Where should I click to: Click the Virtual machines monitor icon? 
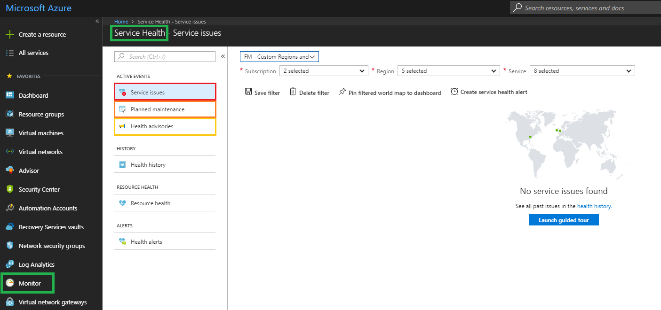10,133
